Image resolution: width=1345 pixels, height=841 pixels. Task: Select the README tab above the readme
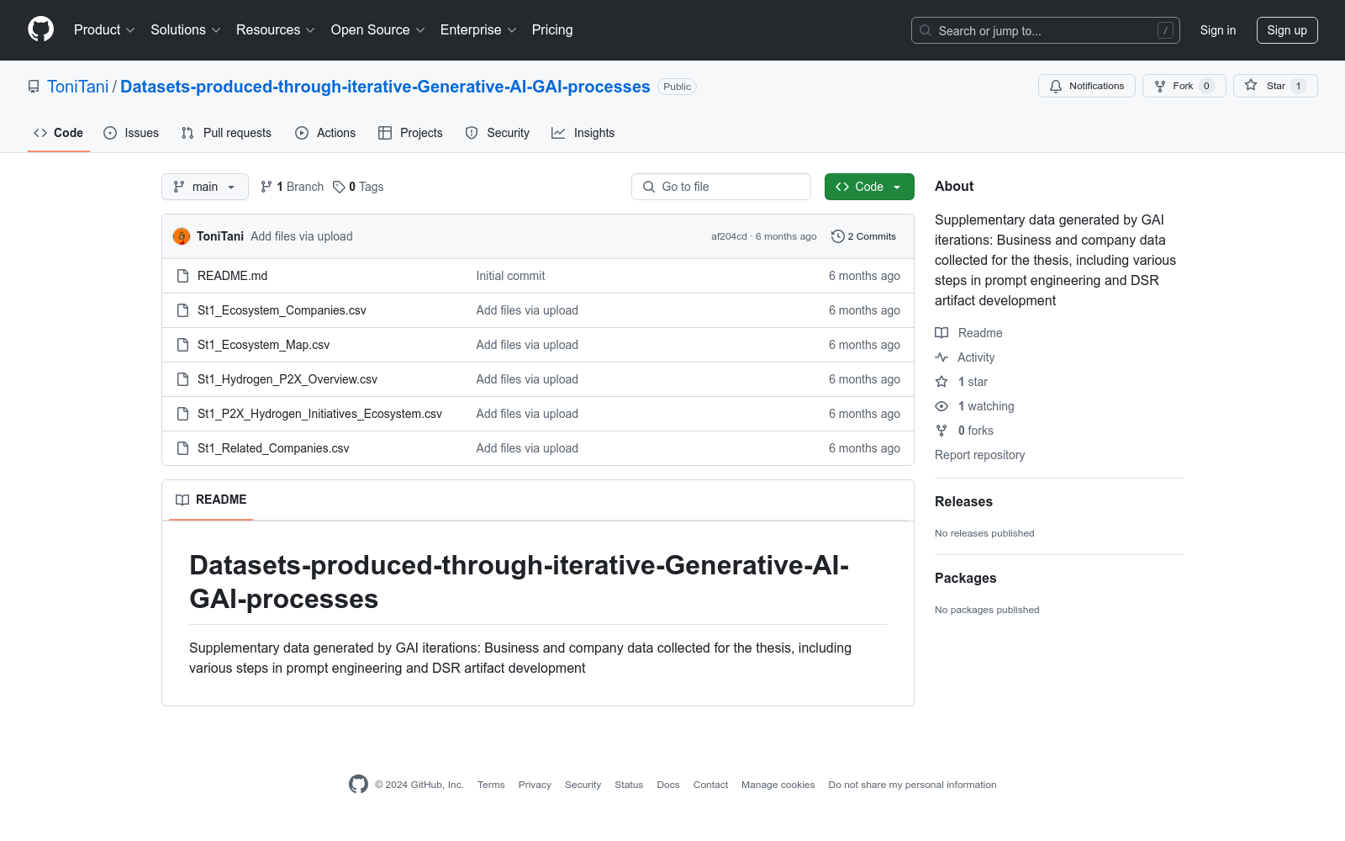[211, 500]
